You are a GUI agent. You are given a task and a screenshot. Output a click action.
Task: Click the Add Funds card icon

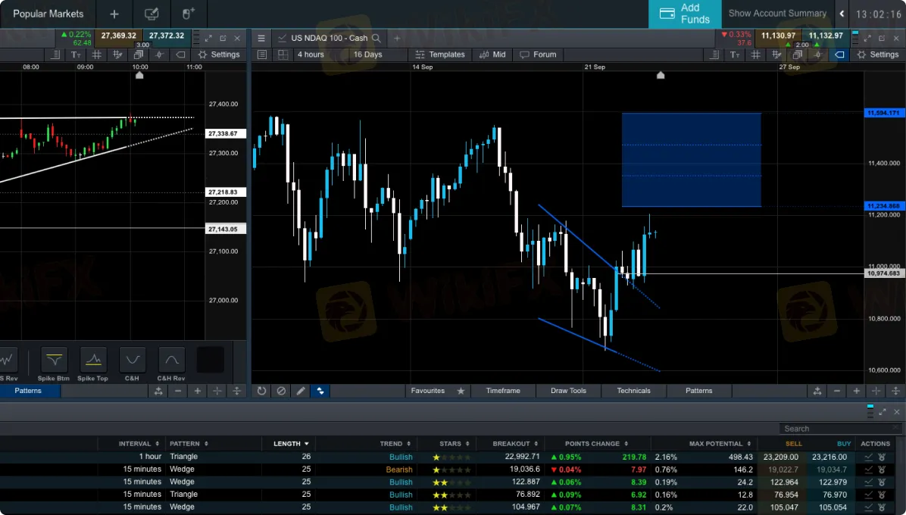click(x=667, y=14)
